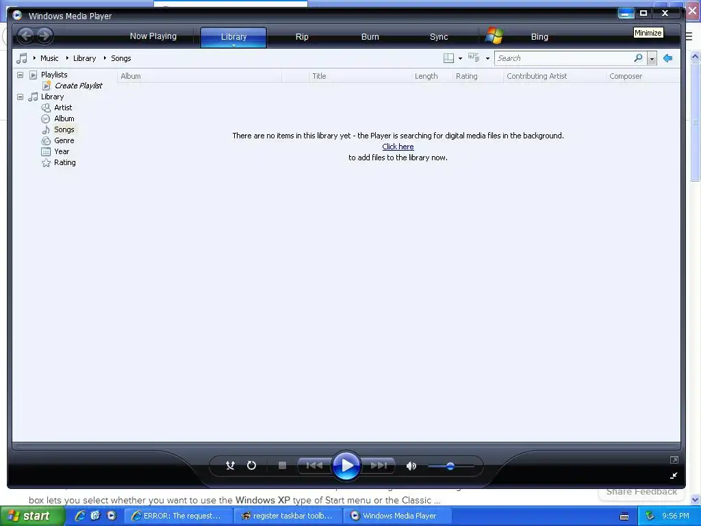701x526 pixels.
Task: Sort by the Rating column header
Action: click(478, 76)
